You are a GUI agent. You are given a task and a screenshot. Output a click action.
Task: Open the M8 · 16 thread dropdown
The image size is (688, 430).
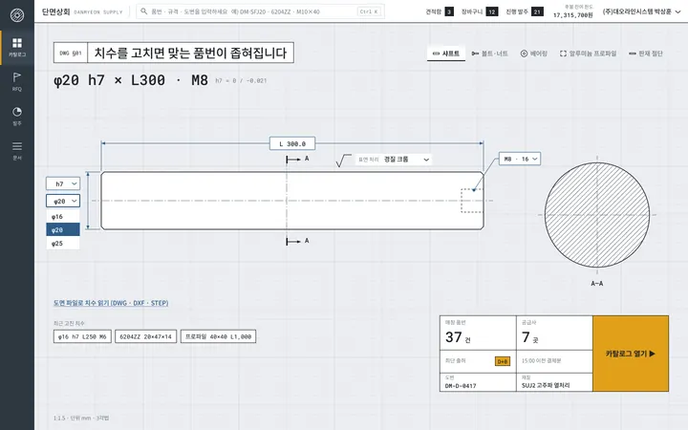tap(520, 159)
